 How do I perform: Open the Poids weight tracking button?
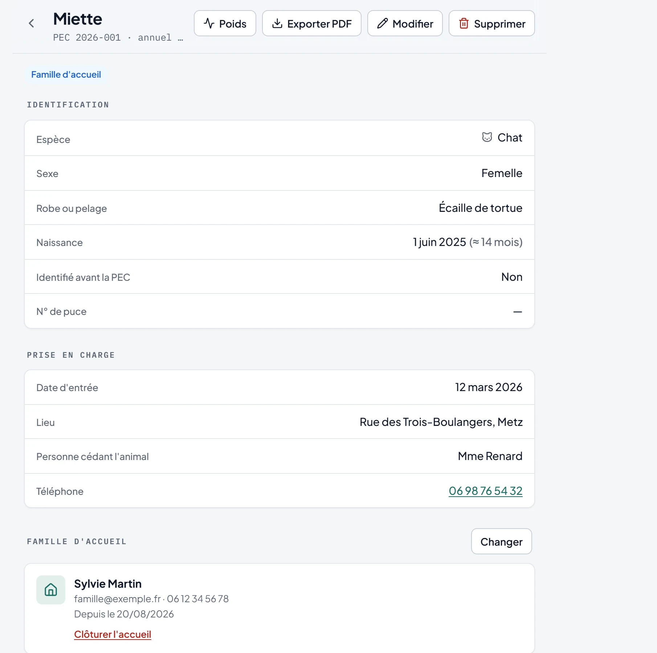[225, 23]
